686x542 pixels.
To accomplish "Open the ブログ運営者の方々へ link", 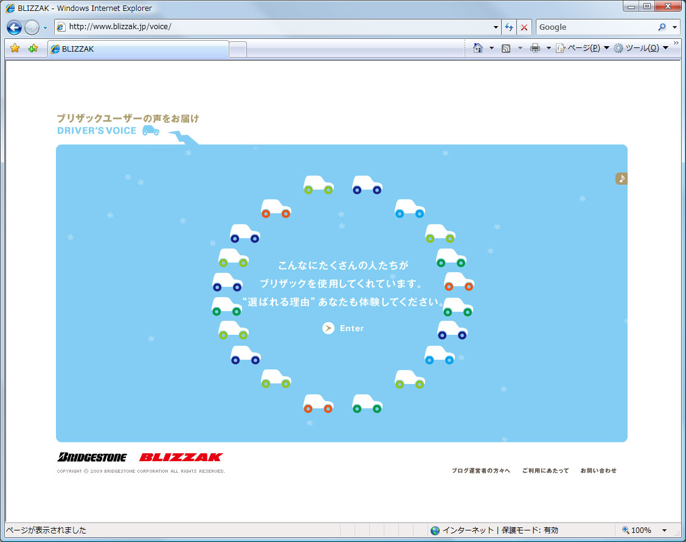I will point(481,471).
